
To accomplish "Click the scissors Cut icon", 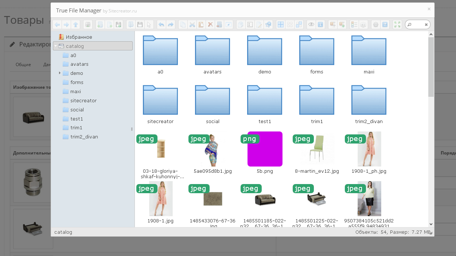I will tap(192, 25).
